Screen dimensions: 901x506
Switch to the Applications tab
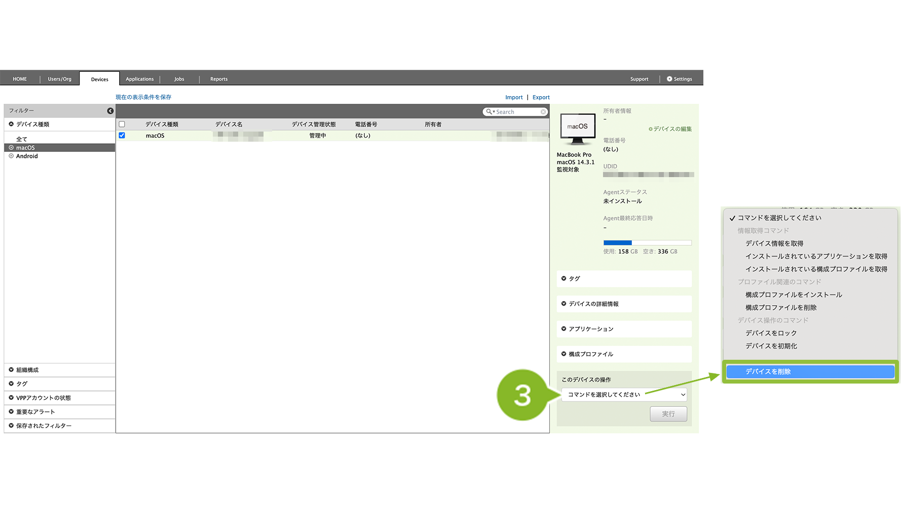click(139, 79)
